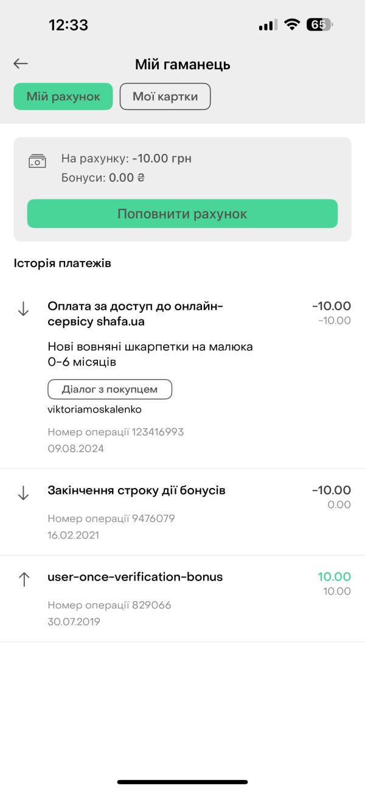The height and width of the screenshot is (791, 365).
Task: Tap the cash wallet icon
Action: pyautogui.click(x=37, y=161)
